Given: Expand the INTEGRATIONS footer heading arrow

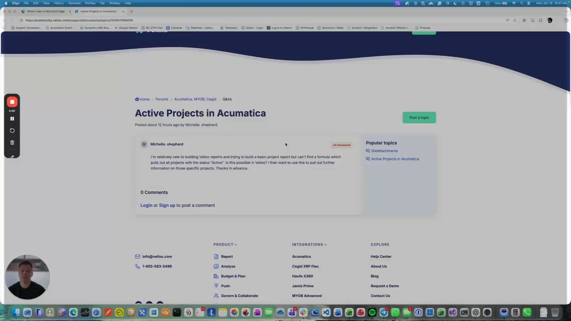Looking at the screenshot, I should tap(325, 244).
